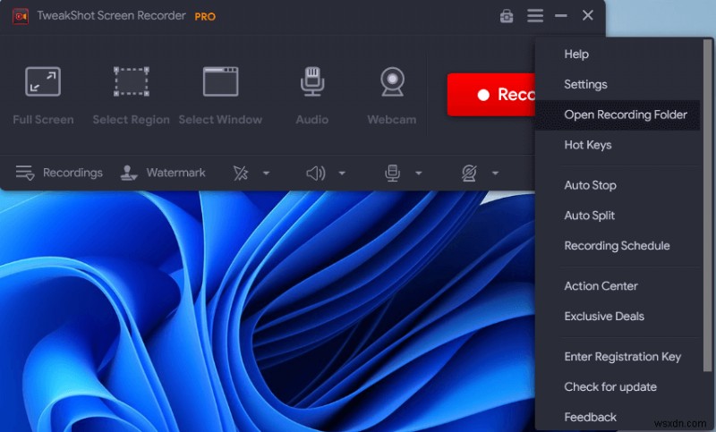Choose the Select Region capture icon

[x=131, y=82]
